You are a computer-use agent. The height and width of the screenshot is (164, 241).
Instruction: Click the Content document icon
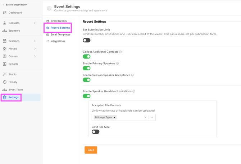(4, 56)
